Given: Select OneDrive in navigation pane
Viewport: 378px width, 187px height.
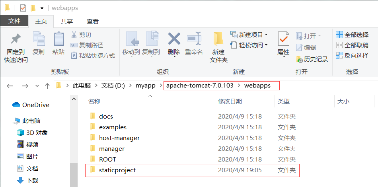Looking at the screenshot, I should 35,105.
